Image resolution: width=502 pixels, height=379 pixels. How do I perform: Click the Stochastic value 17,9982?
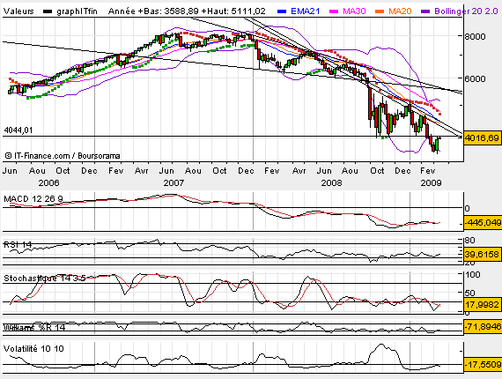click(x=482, y=304)
